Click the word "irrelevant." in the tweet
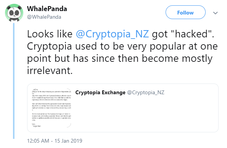 pos(50,71)
